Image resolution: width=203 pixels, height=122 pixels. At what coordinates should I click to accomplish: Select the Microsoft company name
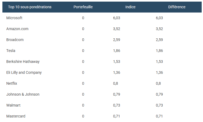click(x=14, y=18)
